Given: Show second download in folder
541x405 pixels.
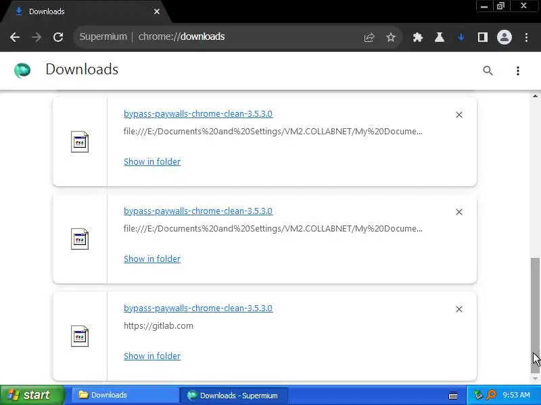Looking at the screenshot, I should (x=151, y=259).
